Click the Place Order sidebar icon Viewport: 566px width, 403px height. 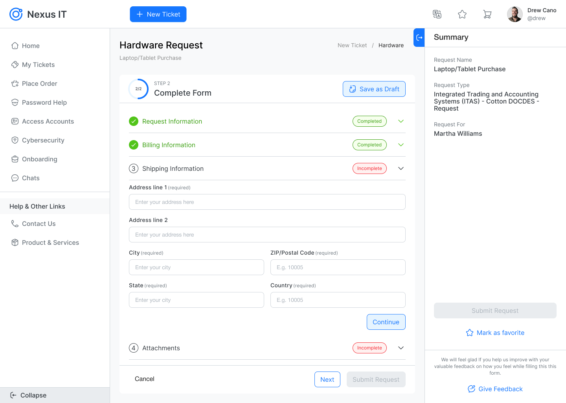coord(15,83)
